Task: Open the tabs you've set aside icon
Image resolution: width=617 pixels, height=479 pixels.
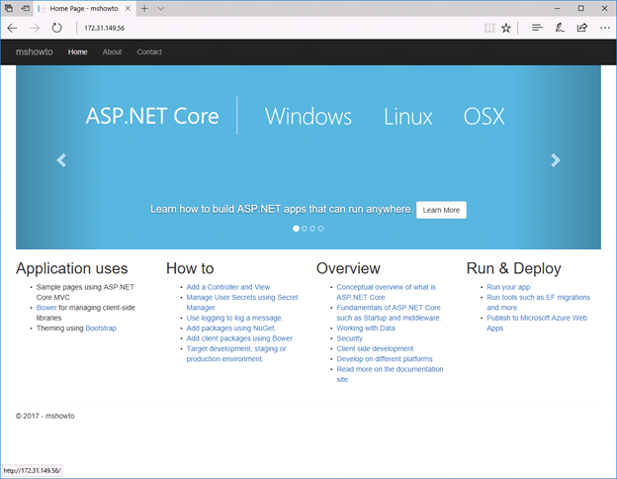Action: coord(9,8)
